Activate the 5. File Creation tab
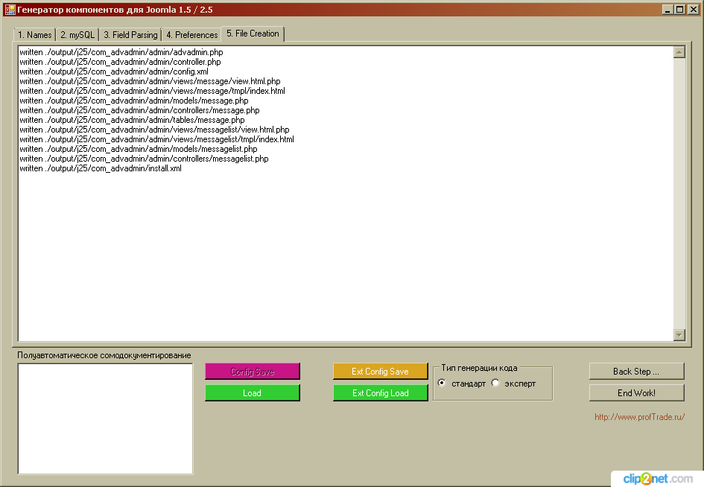 [253, 34]
